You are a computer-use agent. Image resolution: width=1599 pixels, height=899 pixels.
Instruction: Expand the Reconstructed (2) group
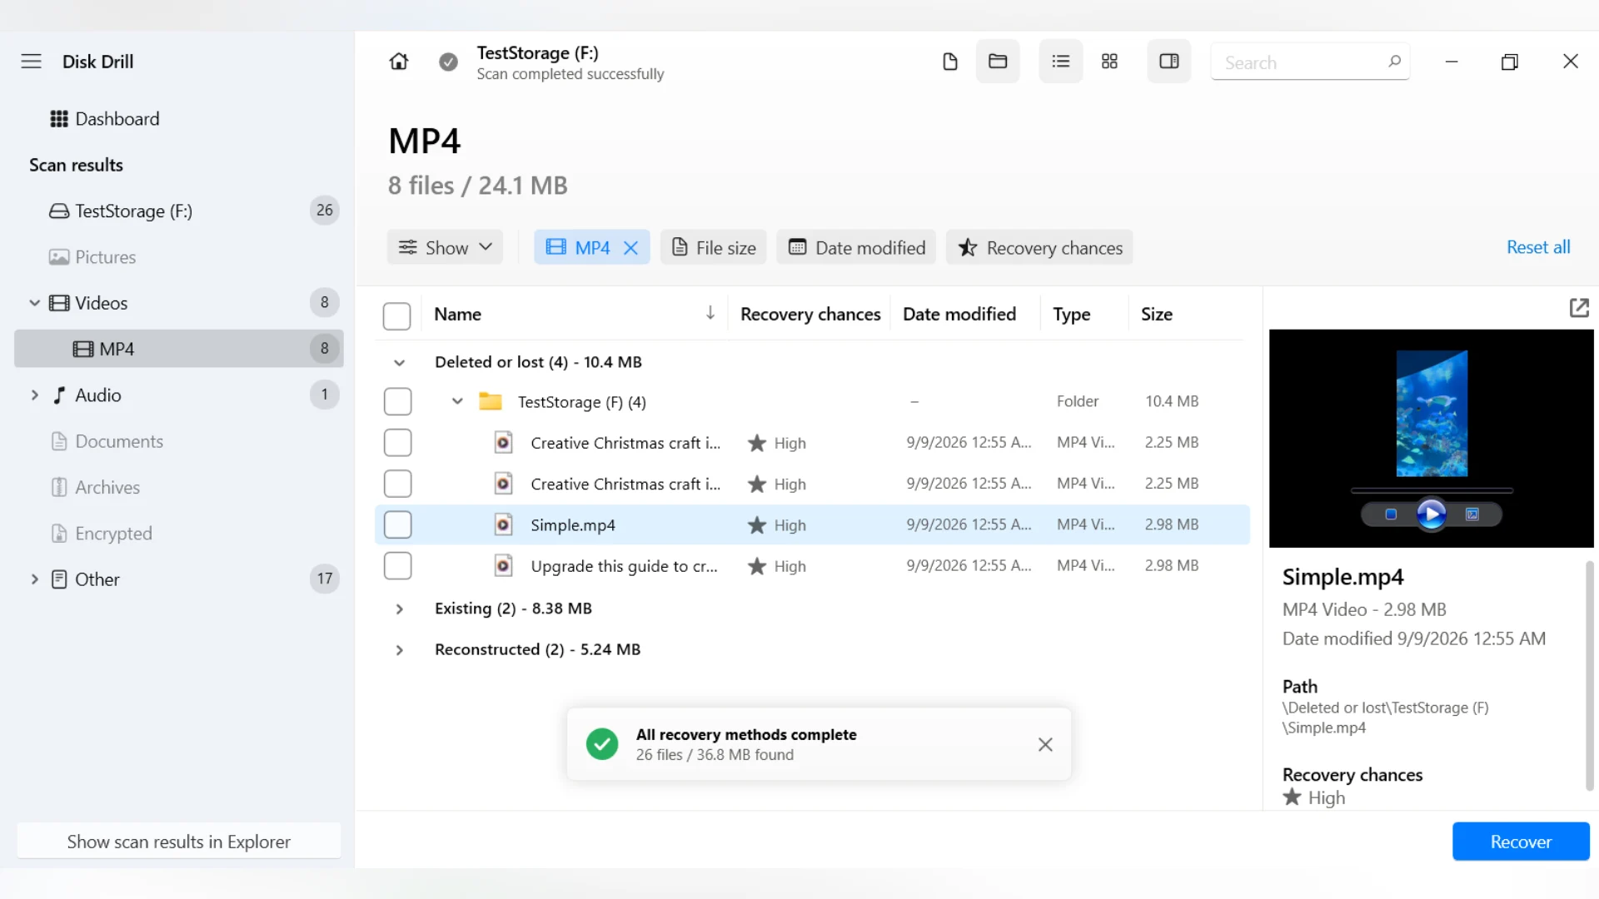coord(399,649)
